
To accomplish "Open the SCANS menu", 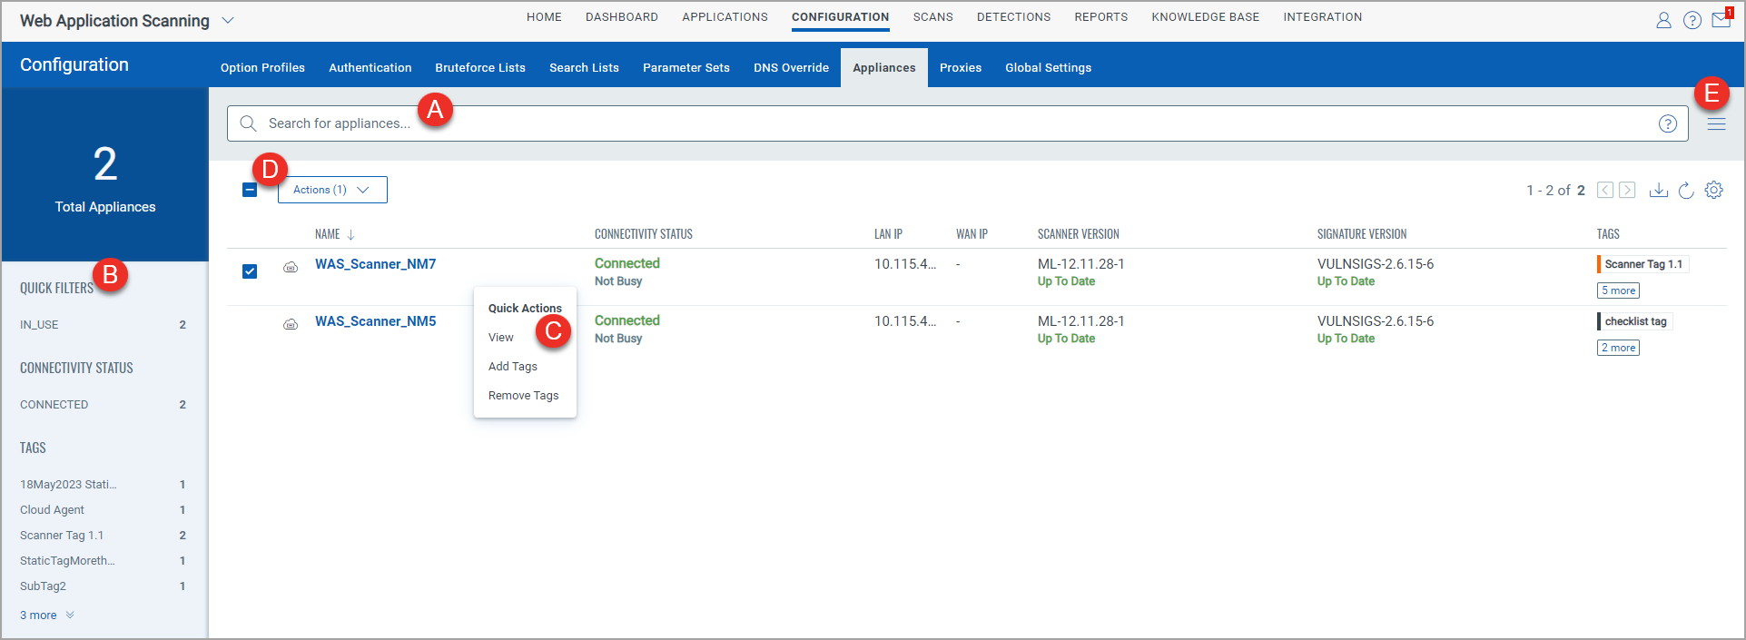I will [x=933, y=17].
